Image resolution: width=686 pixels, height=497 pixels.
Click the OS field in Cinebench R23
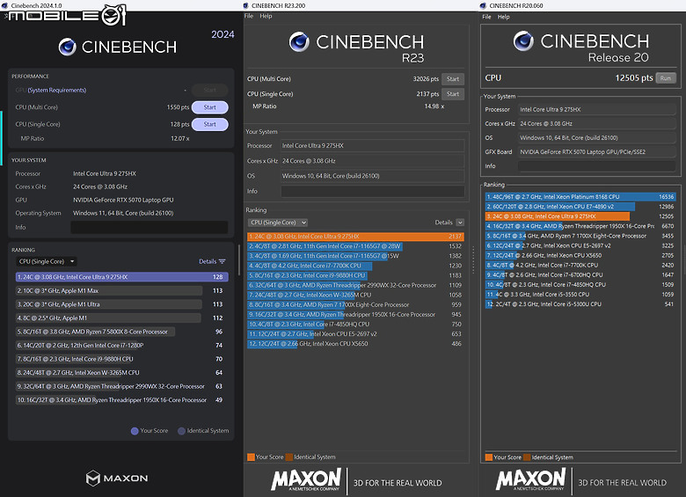tap(372, 176)
